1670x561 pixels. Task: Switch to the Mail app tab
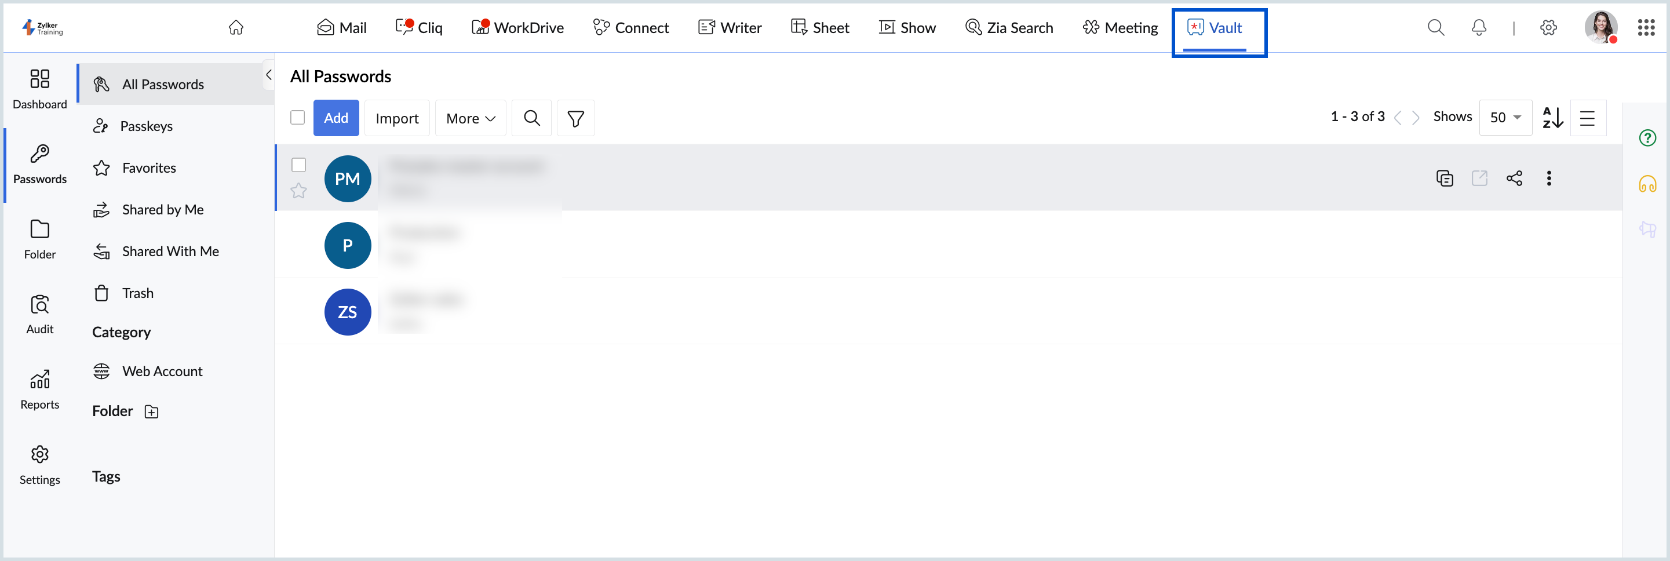pyautogui.click(x=342, y=27)
